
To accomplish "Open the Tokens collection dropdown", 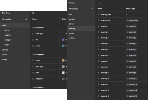I will (x=73, y=3).
